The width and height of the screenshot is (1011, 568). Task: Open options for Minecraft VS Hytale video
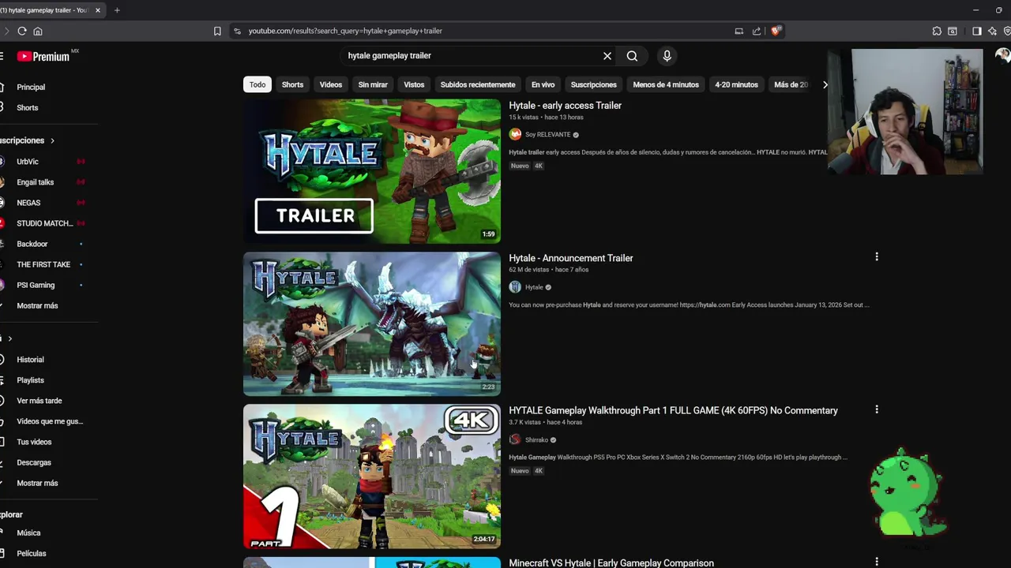point(876,562)
